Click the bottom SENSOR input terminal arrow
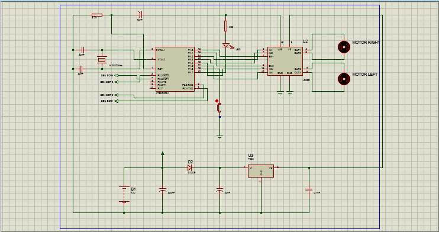The image size is (439, 232). point(117,101)
